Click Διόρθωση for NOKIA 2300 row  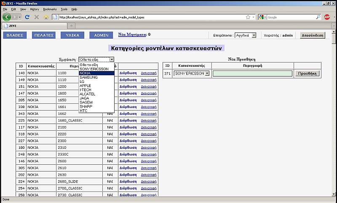(x=128, y=141)
